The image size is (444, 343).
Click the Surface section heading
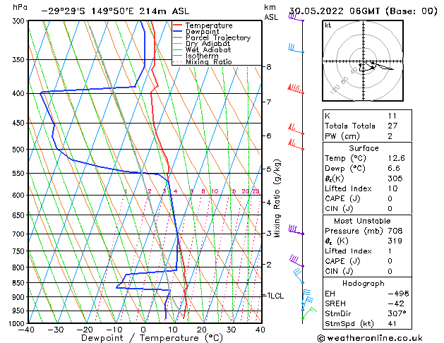(364, 148)
